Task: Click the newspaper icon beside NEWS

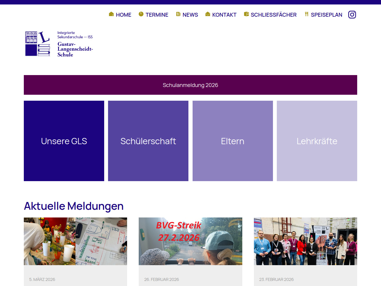Action: [178, 14]
